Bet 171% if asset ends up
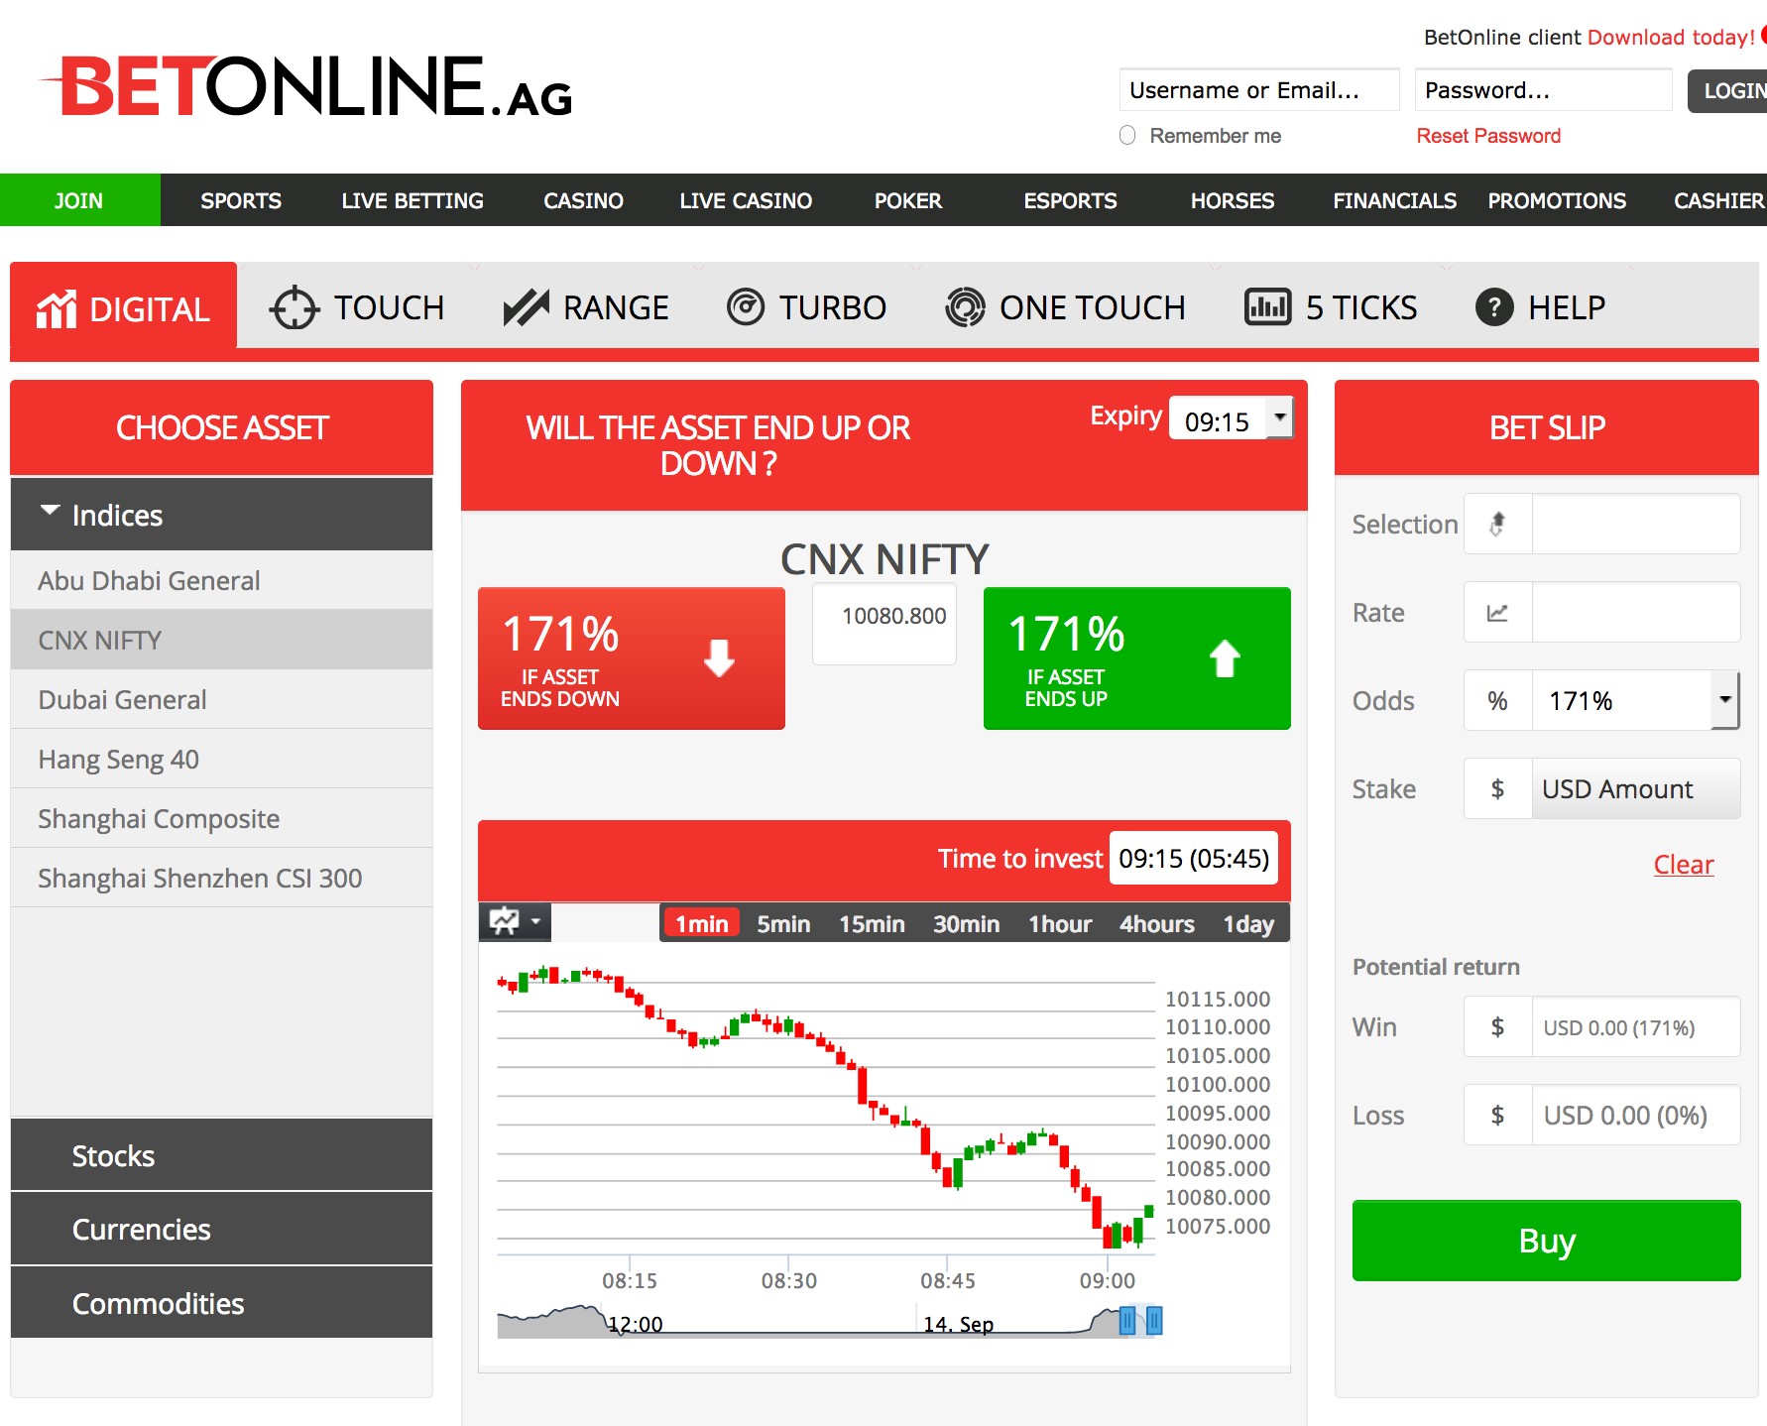Screen dimensions: 1767x1426 point(1137,658)
